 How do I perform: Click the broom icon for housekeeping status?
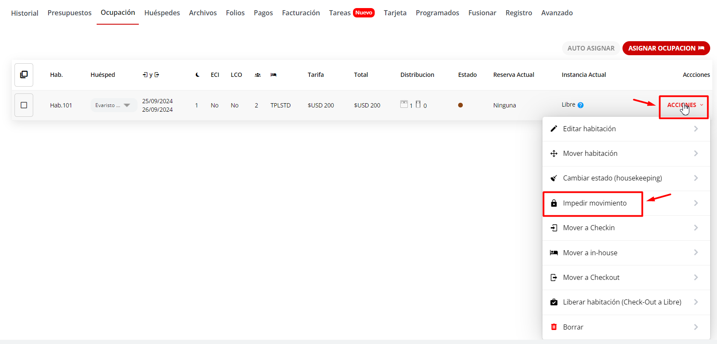click(554, 178)
